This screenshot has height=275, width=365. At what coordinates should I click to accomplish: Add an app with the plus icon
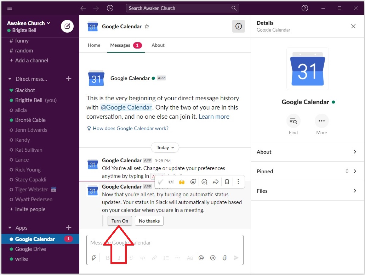click(69, 228)
